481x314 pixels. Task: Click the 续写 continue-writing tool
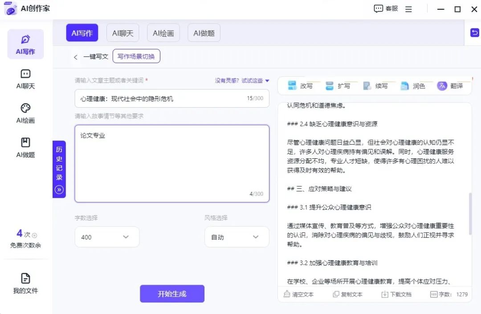375,86
